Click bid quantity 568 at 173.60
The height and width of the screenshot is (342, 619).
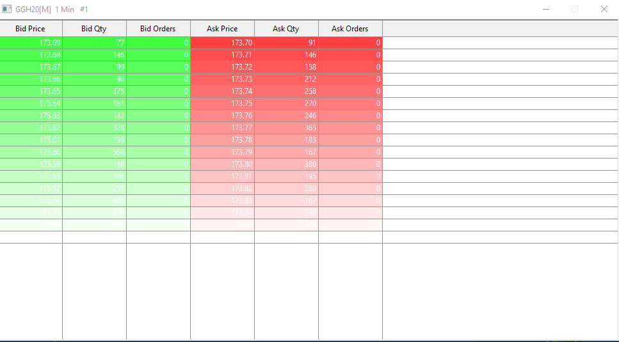94,152
